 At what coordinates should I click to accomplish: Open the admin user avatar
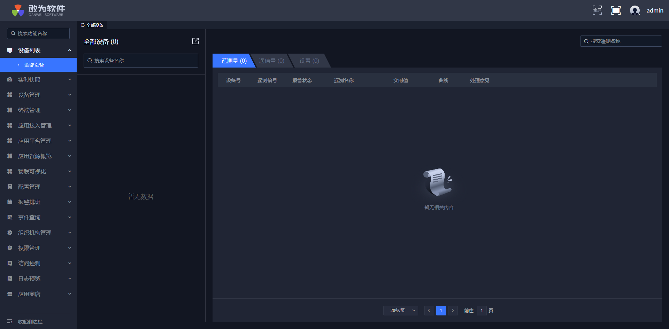click(635, 10)
